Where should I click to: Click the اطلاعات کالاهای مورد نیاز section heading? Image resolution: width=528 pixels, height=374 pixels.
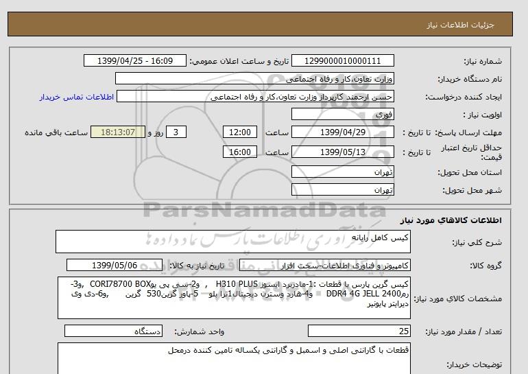451,220
